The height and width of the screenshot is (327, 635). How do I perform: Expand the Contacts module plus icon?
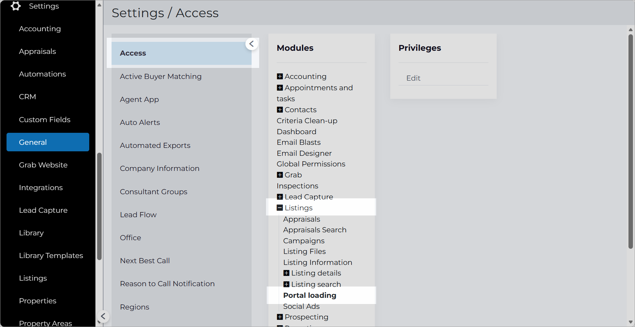280,110
